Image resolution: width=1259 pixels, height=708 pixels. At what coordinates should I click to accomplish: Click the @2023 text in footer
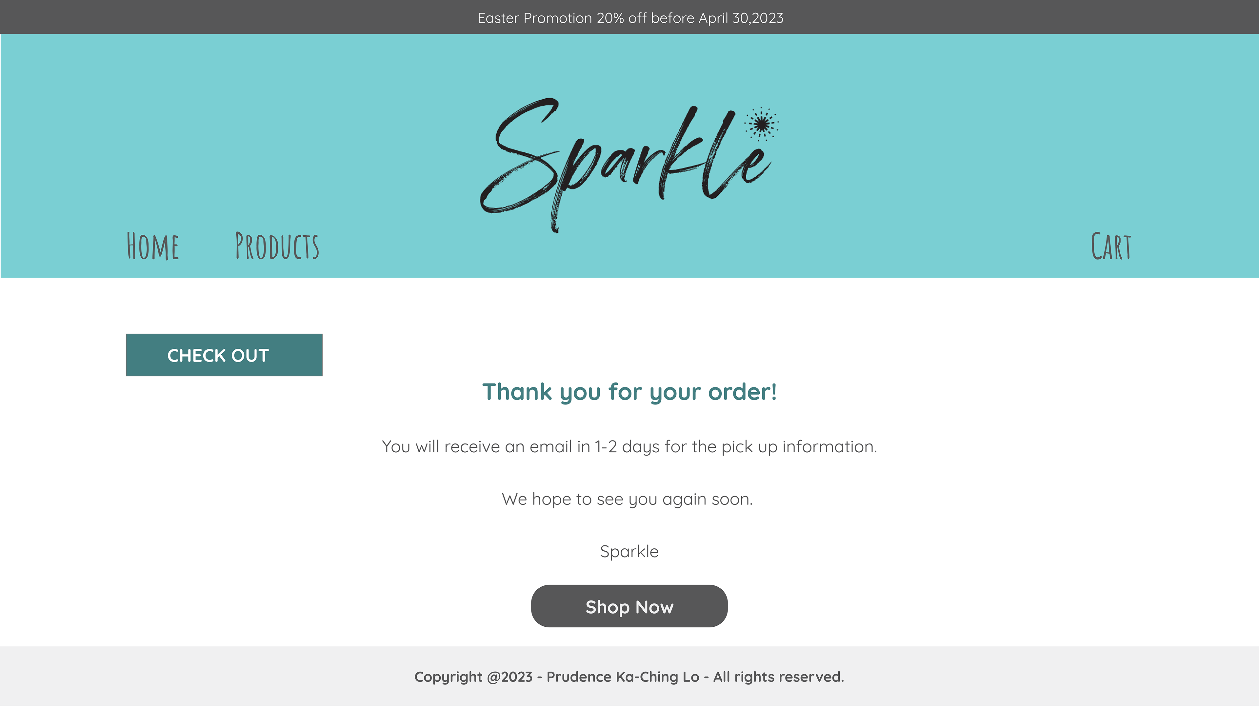[x=510, y=677]
